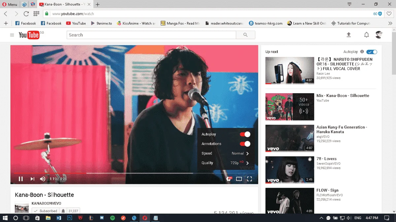Screen dimensions: 396x222
Task: Open Opera Speed Dial grid icon
Action: [x=37, y=14]
